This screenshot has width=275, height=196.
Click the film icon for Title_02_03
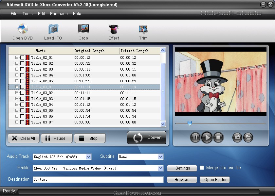tap(27, 69)
